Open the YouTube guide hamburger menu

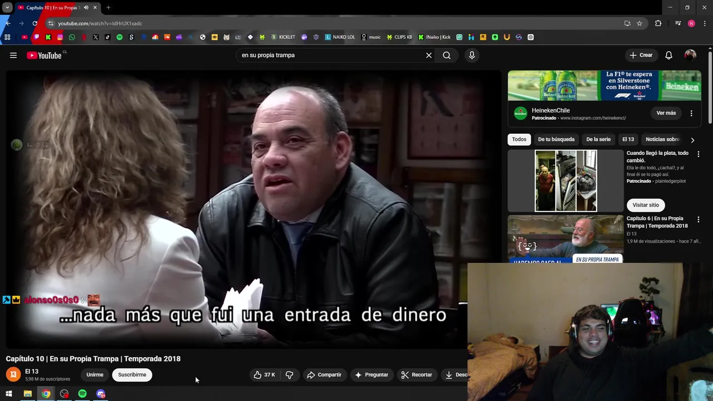pos(13,55)
